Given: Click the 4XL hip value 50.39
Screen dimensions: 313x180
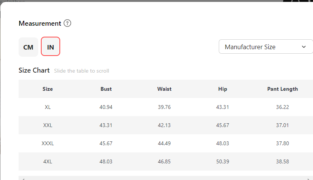Looking at the screenshot, I should (223, 161).
